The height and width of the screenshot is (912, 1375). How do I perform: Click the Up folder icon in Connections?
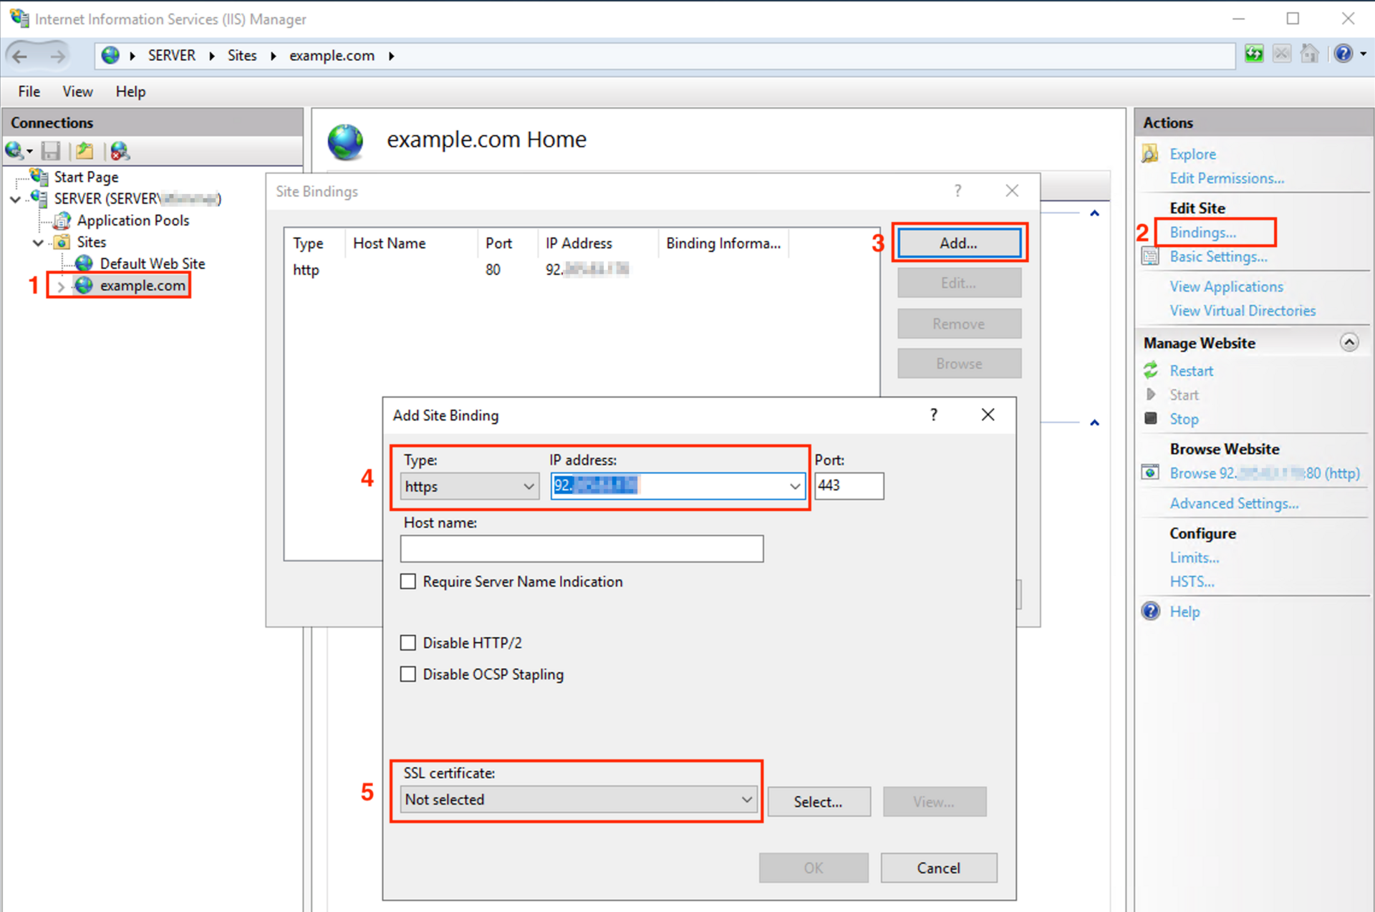(x=85, y=150)
